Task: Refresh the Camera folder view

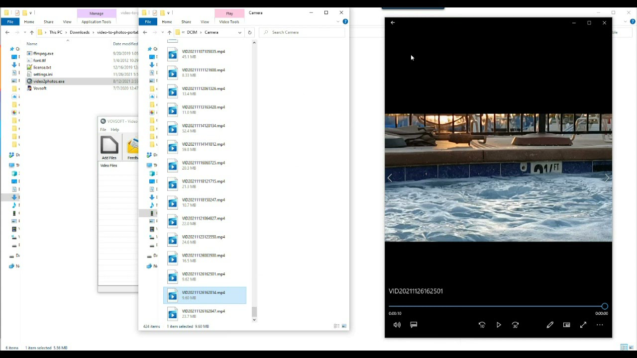Action: [x=250, y=32]
